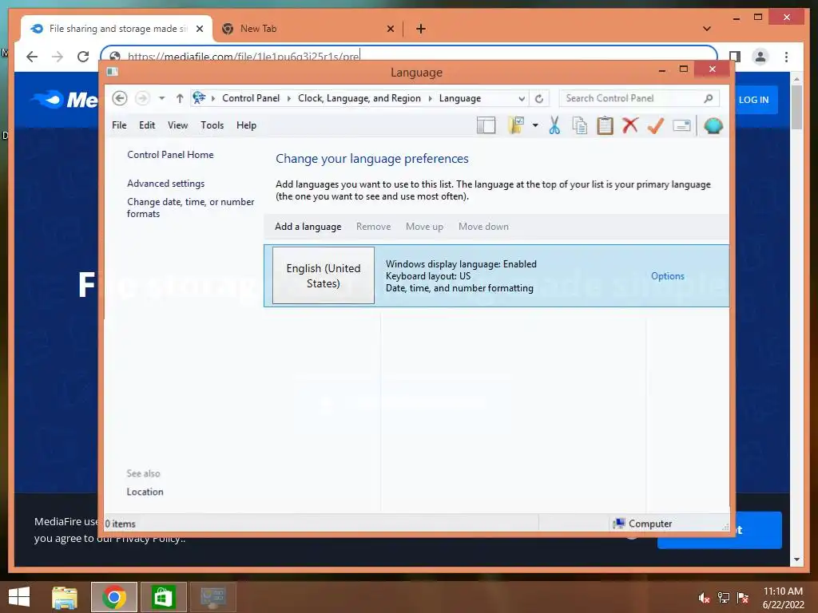Close the New Tab tab
This screenshot has width=818, height=613.
390,29
